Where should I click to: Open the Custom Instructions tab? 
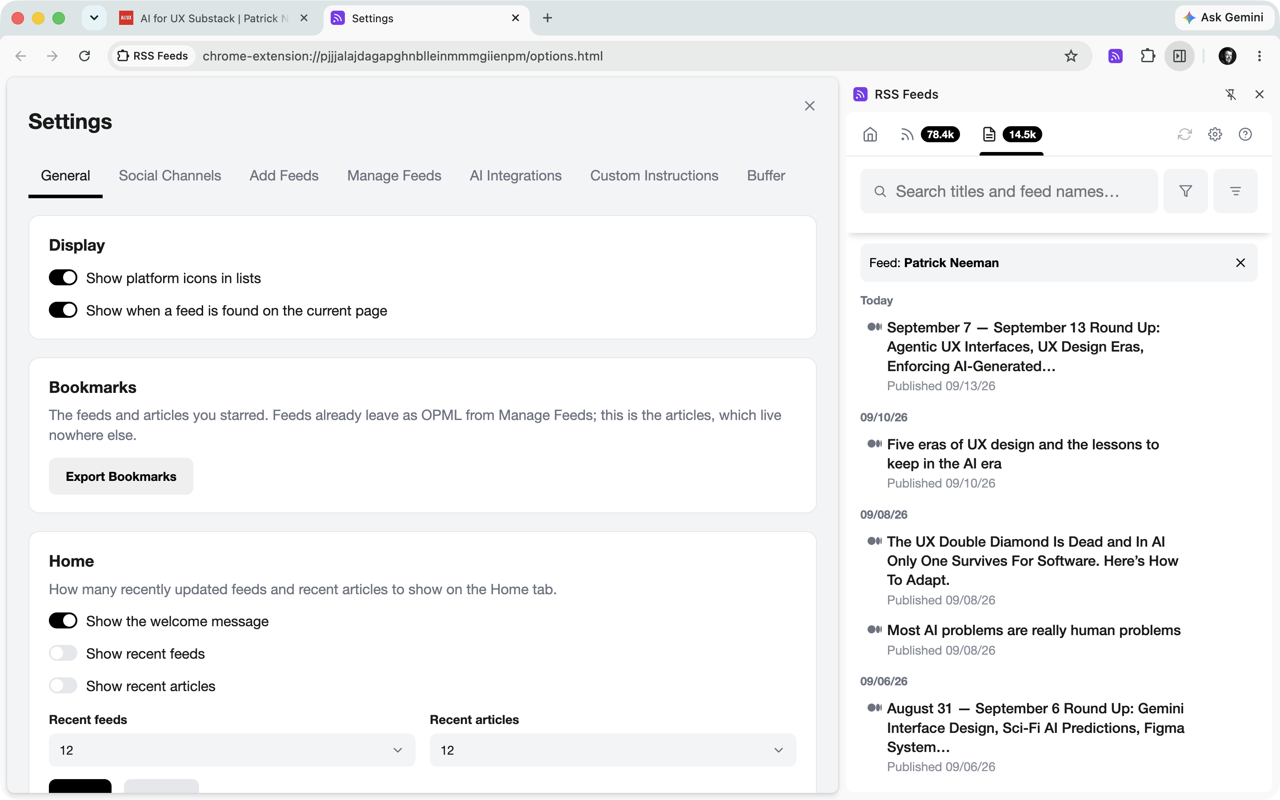click(x=654, y=176)
